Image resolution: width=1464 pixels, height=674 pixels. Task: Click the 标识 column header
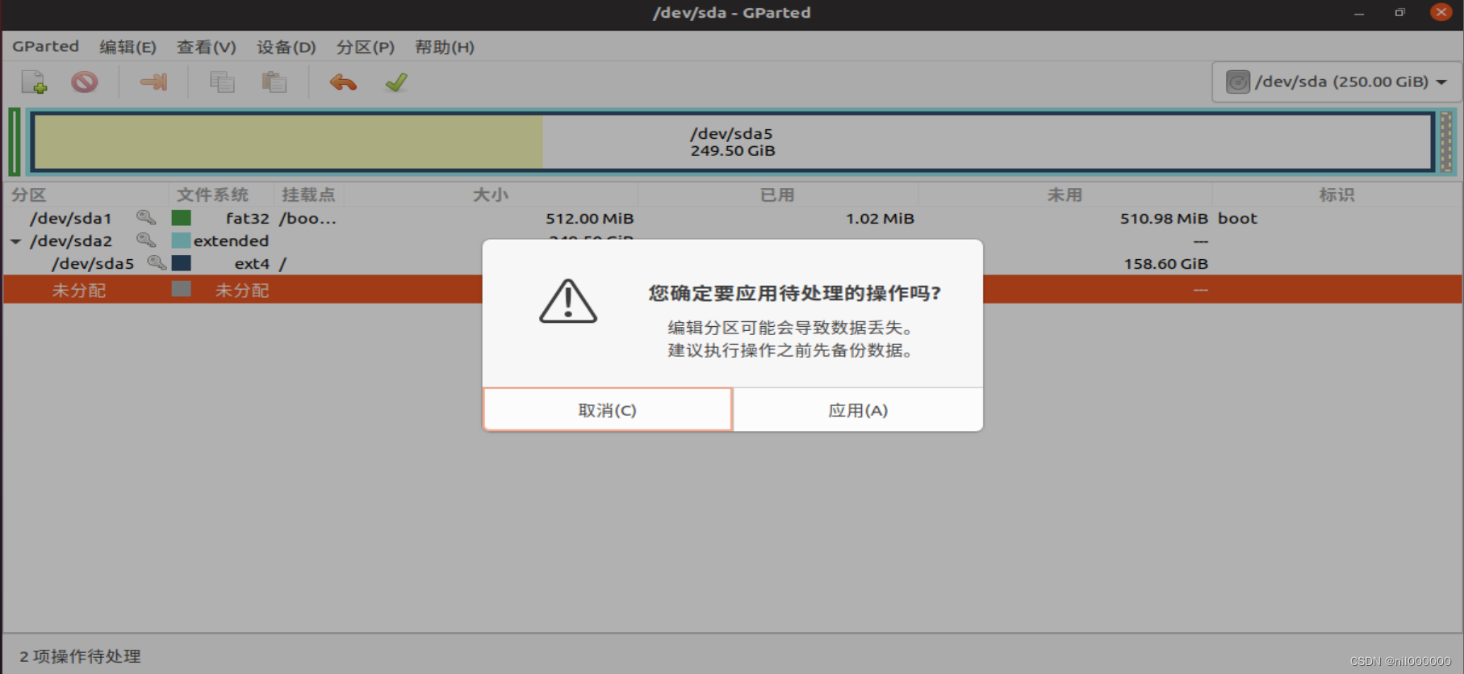[x=1336, y=195]
